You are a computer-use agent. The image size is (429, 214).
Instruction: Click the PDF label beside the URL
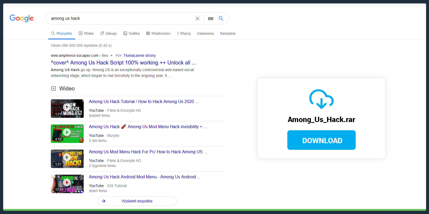coord(119,55)
